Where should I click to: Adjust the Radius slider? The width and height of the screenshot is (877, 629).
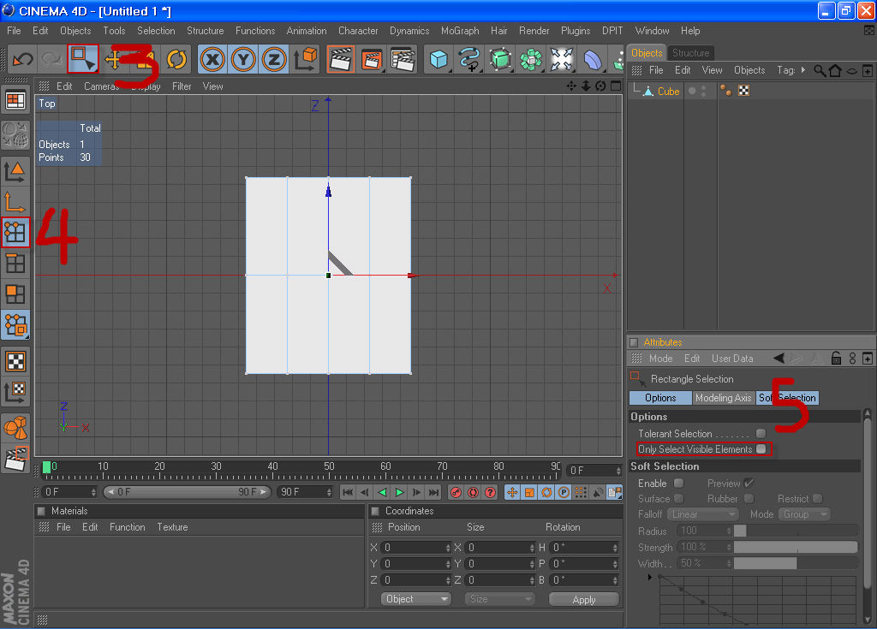pyautogui.click(x=796, y=531)
